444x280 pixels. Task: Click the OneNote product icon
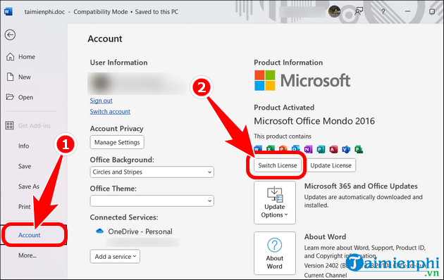[309, 149]
